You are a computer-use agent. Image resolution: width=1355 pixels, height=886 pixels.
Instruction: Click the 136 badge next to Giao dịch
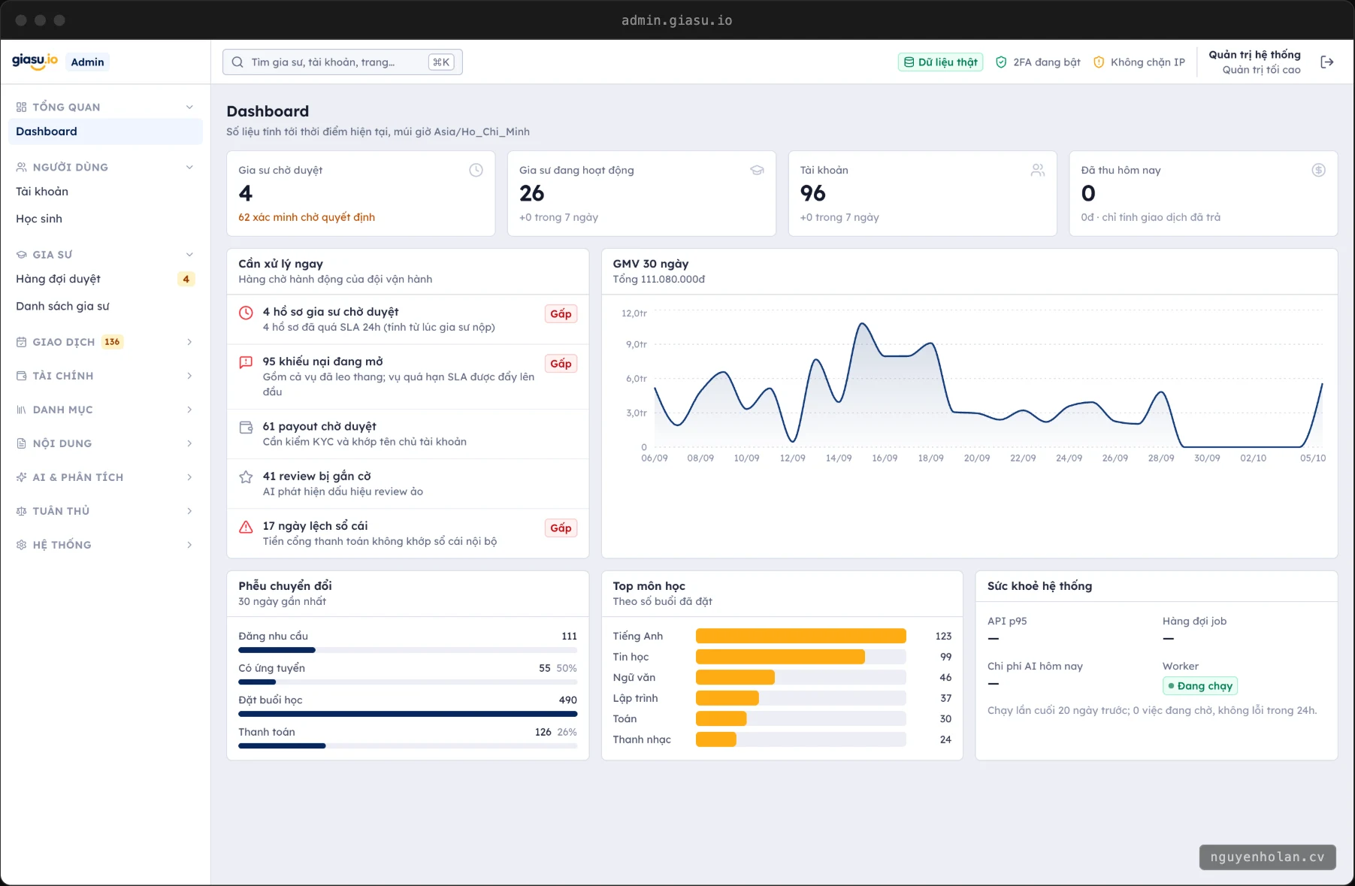point(112,342)
